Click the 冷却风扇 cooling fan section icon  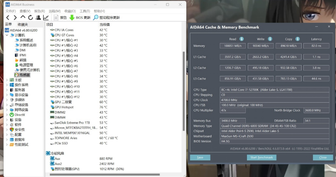coord(48,153)
